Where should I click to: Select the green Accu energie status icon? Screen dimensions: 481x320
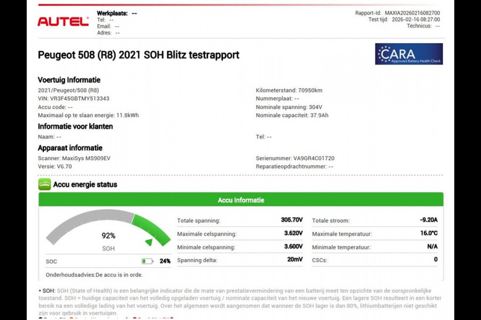44,184
